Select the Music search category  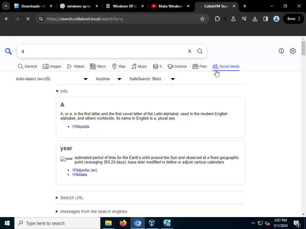pyautogui.click(x=139, y=66)
